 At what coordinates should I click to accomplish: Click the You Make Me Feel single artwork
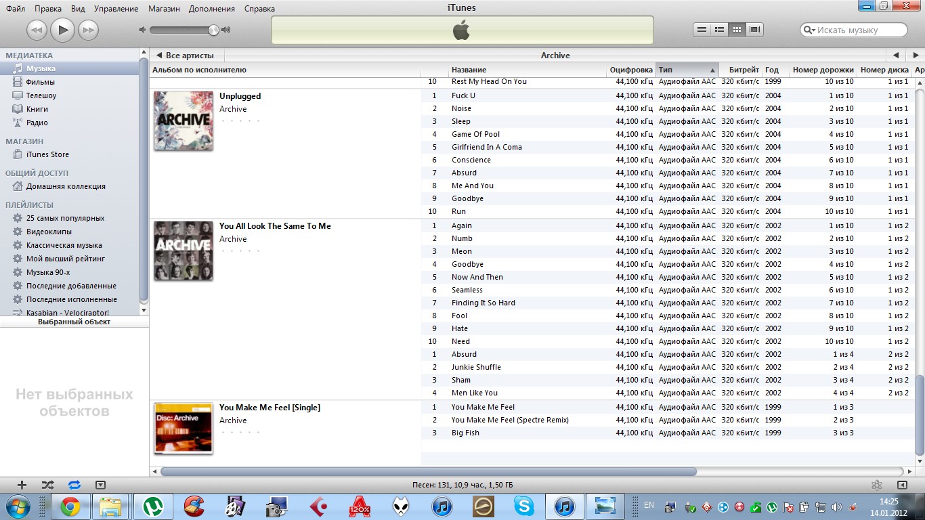click(x=184, y=428)
